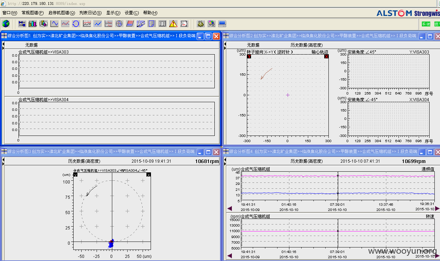Step vibration trend left with purple arrow
The width and height of the screenshot is (440, 261).
click(229, 209)
